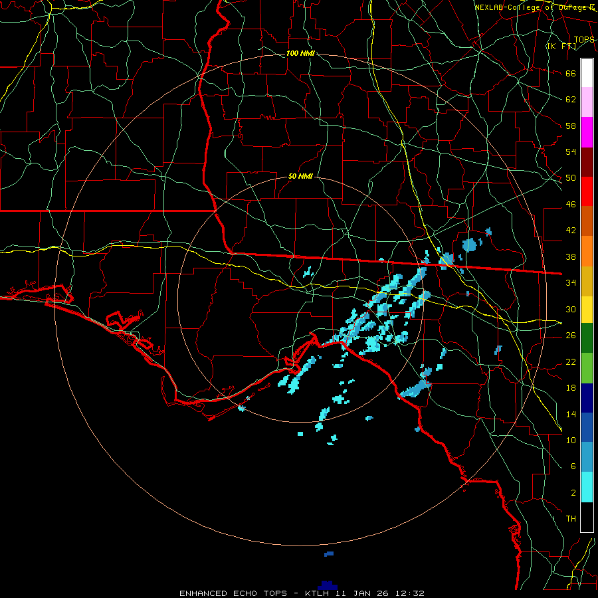Click the 22 legend value

click(571, 361)
